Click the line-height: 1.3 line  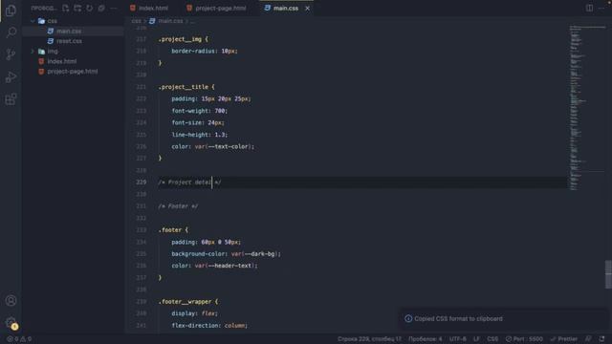pyautogui.click(x=199, y=135)
